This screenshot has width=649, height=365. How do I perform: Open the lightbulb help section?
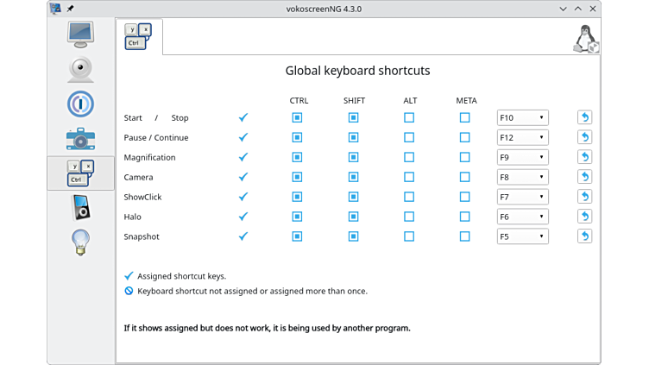80,242
